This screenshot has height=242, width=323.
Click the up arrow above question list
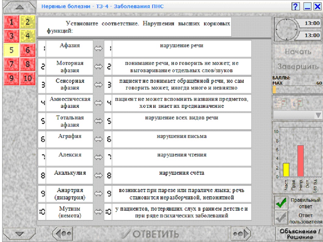click(x=20, y=7)
